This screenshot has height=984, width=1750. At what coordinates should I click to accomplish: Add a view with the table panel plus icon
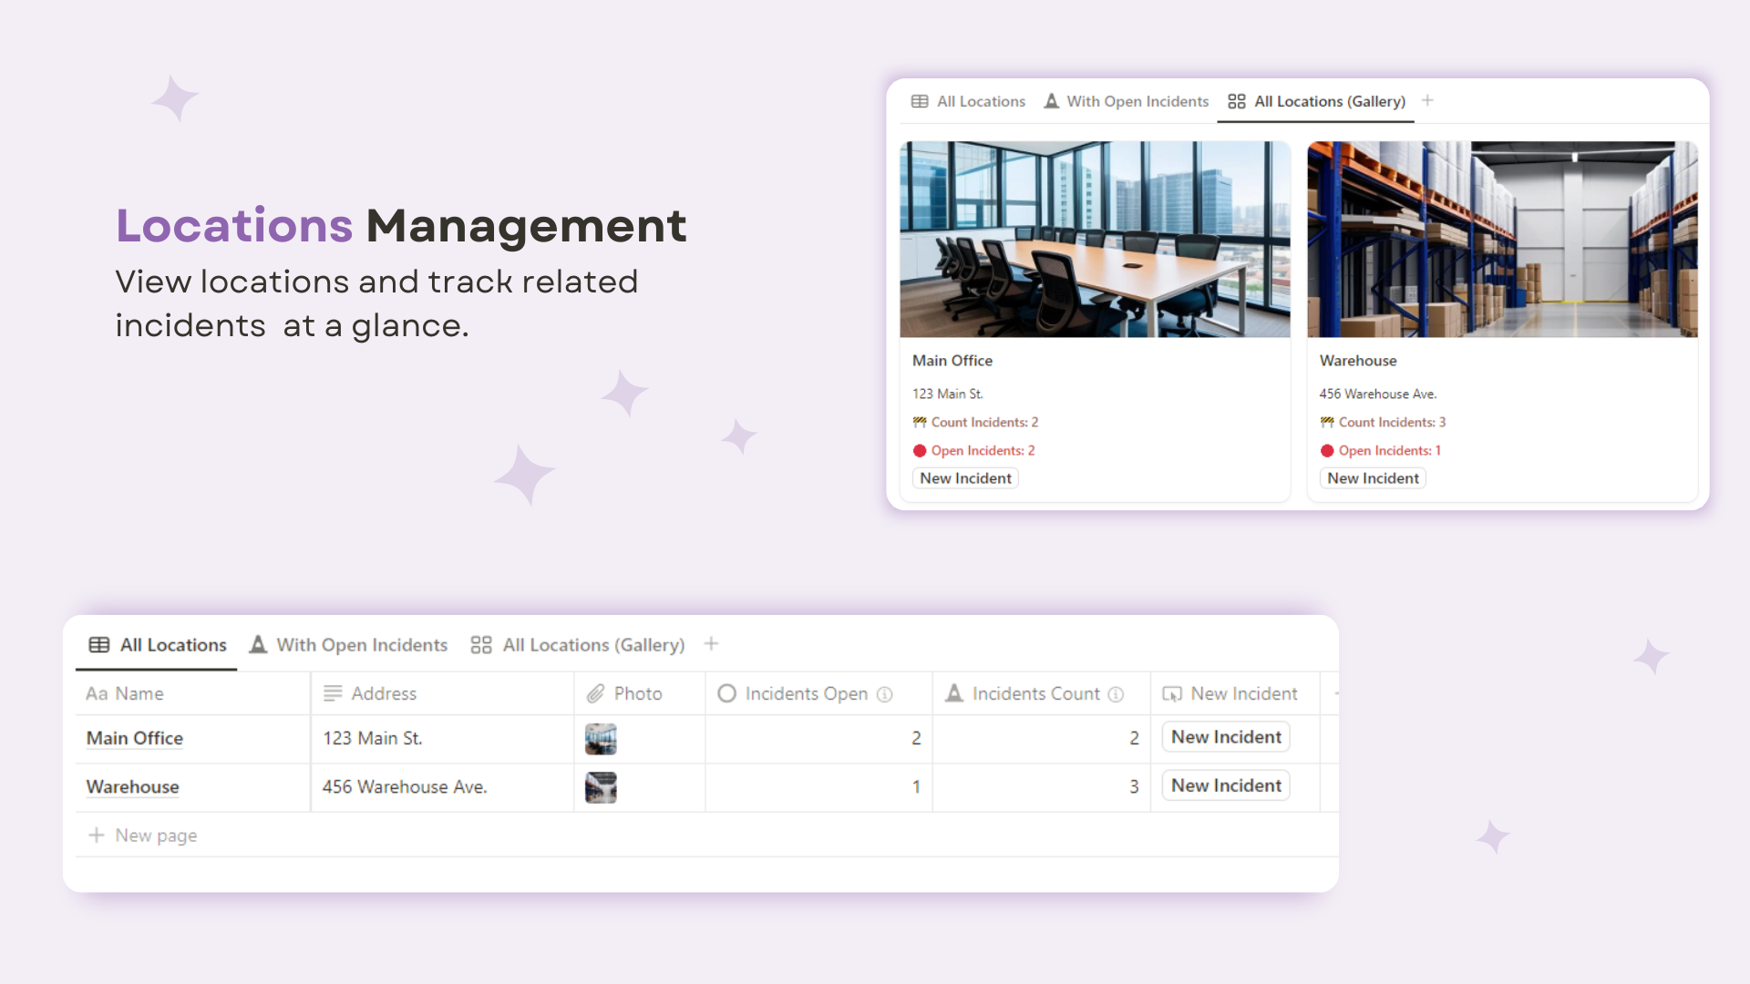711,644
